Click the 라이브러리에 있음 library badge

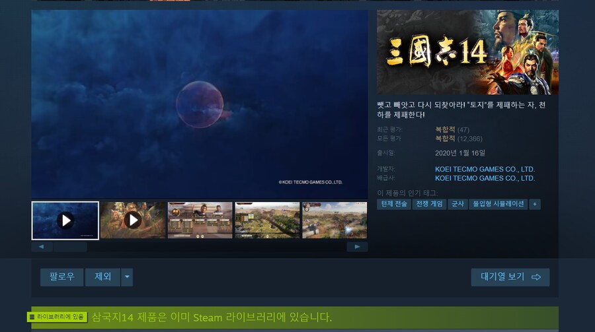coord(57,317)
